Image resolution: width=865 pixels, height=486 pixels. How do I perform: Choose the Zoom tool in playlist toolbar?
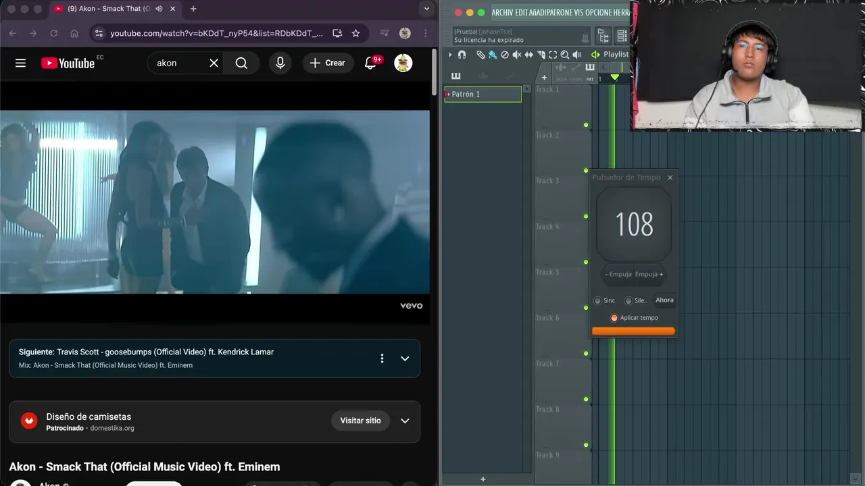pyautogui.click(x=564, y=55)
